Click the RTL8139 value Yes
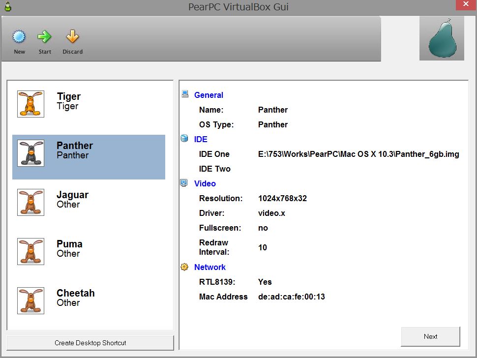Screen dimensions: 477x358 point(265,282)
